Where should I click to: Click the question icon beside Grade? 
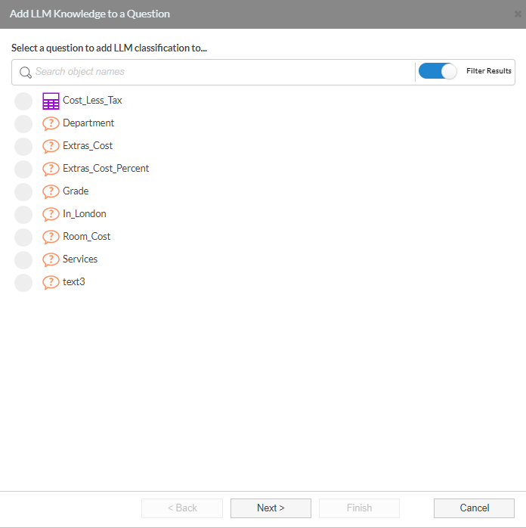tap(51, 191)
